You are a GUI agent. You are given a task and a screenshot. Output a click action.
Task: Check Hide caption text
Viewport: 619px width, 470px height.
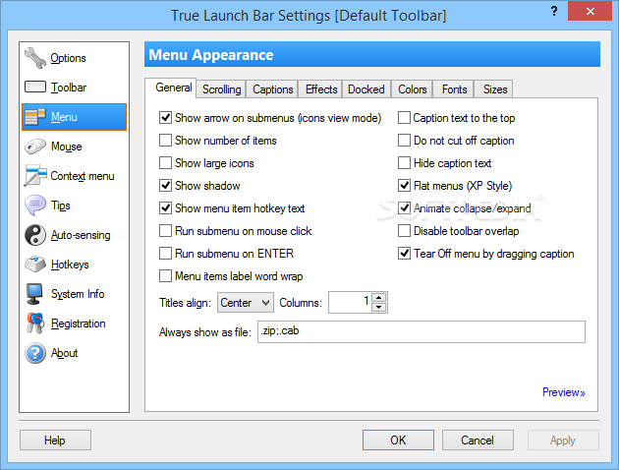pyautogui.click(x=404, y=162)
